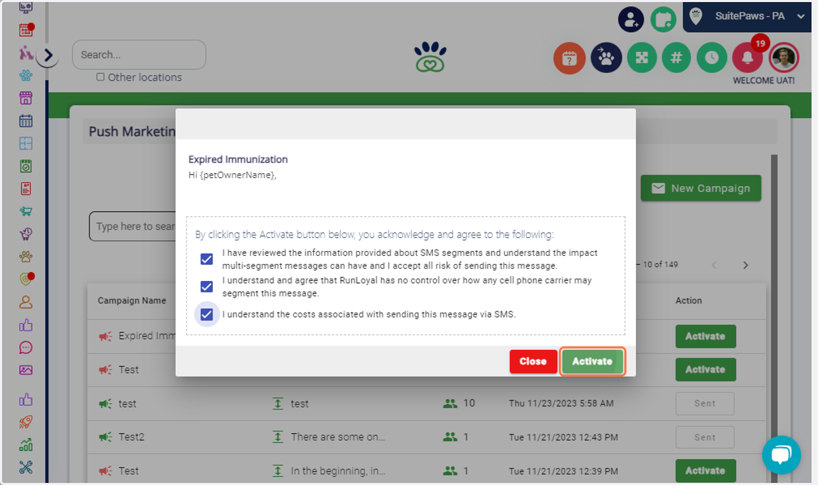Uncheck the RunLoyal carrier control checkbox
The width and height of the screenshot is (818, 485).
(x=207, y=286)
